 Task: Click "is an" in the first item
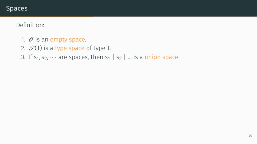pos(42,40)
